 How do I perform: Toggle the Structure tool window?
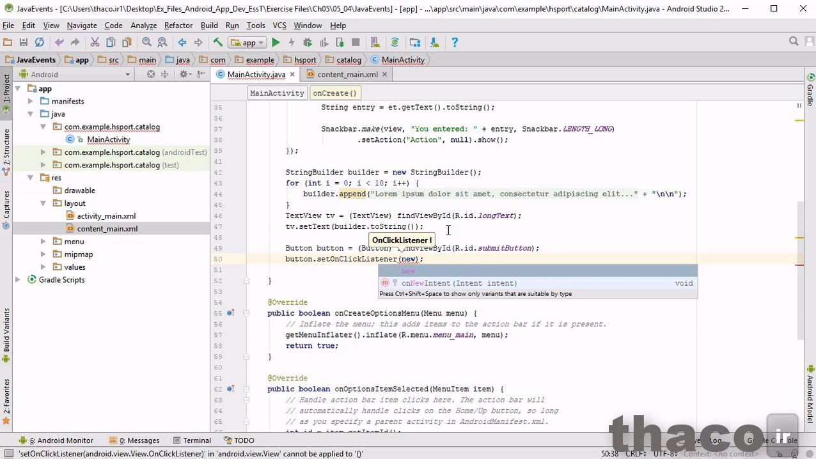pos(6,152)
